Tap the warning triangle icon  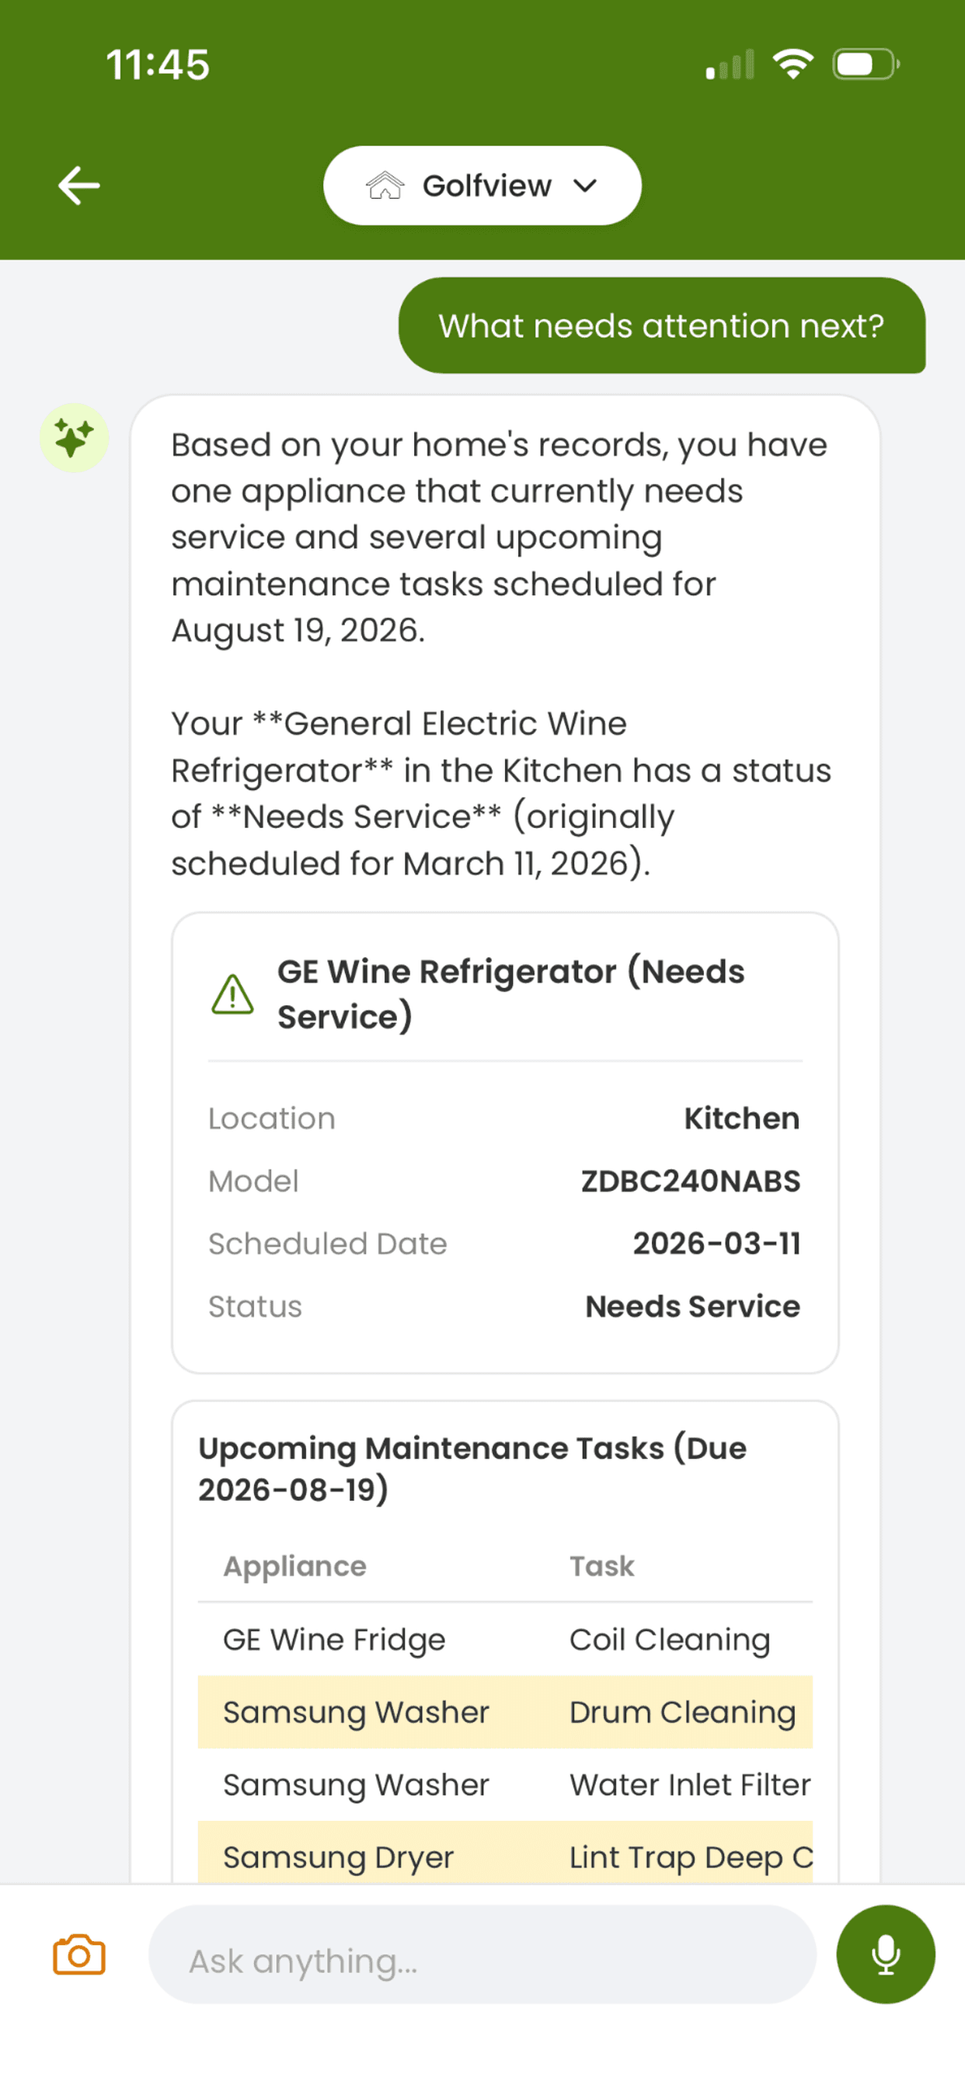coord(233,994)
